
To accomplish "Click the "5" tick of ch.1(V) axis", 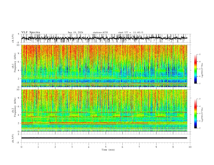I will pos(19,34).
